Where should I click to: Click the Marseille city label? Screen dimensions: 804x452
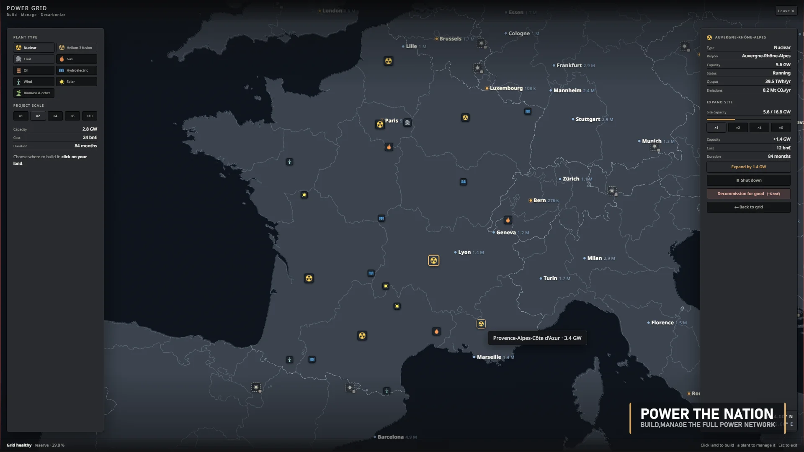pos(489,357)
